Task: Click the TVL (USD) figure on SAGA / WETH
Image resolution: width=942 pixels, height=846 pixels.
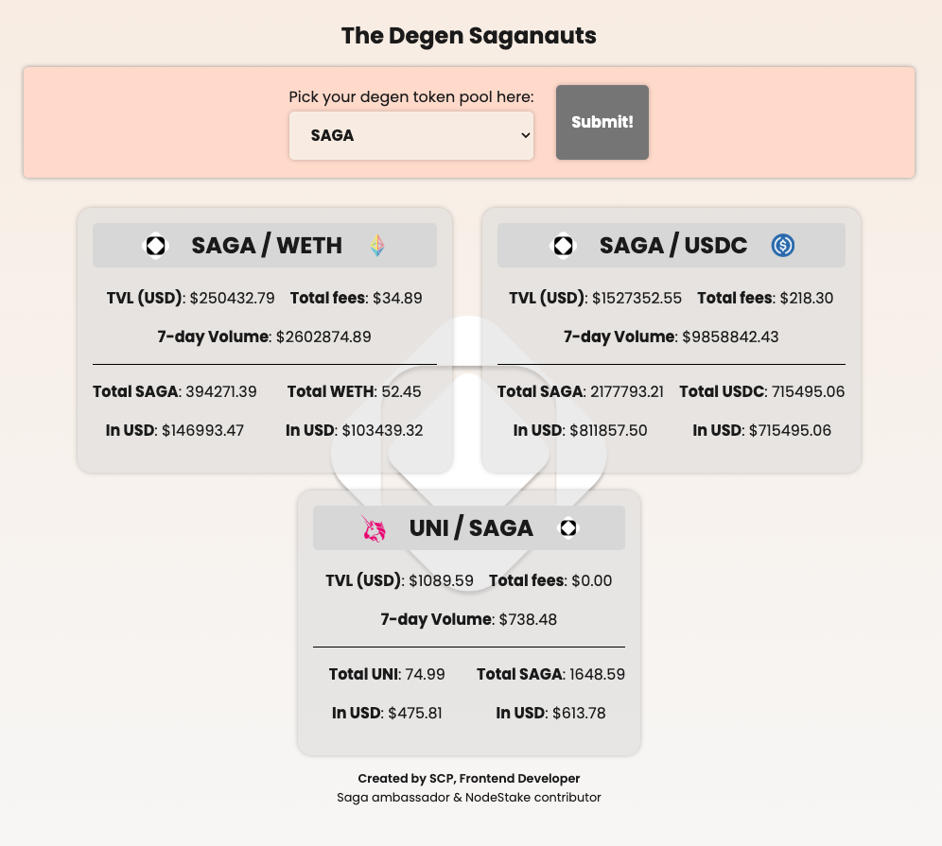Action: (x=231, y=298)
